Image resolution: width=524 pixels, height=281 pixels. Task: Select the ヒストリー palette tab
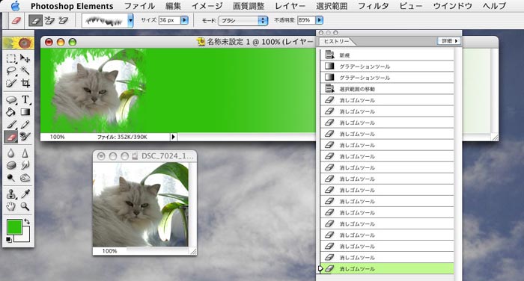[336, 41]
